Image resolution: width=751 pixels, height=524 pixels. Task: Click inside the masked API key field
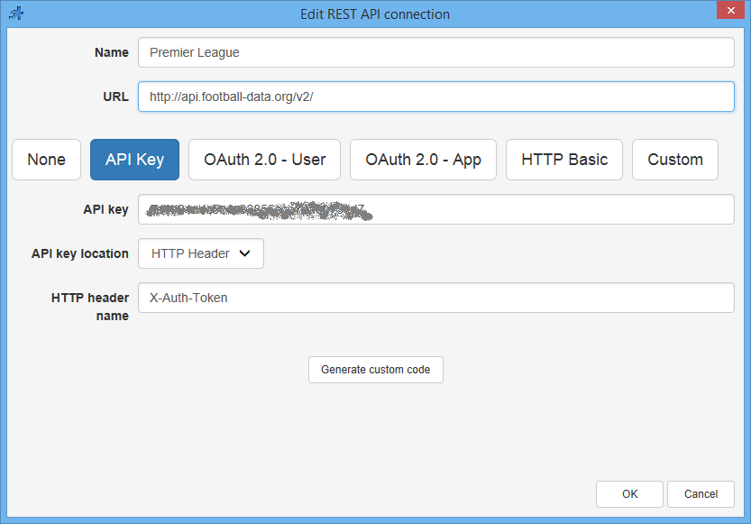(435, 209)
